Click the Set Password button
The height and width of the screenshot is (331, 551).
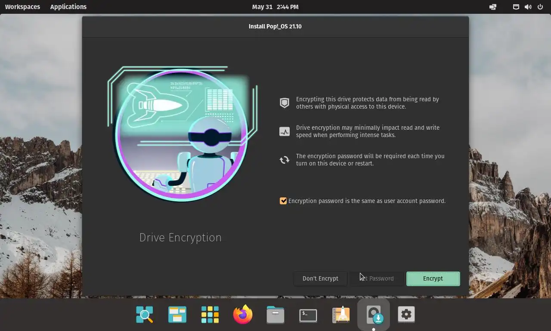[377, 278]
